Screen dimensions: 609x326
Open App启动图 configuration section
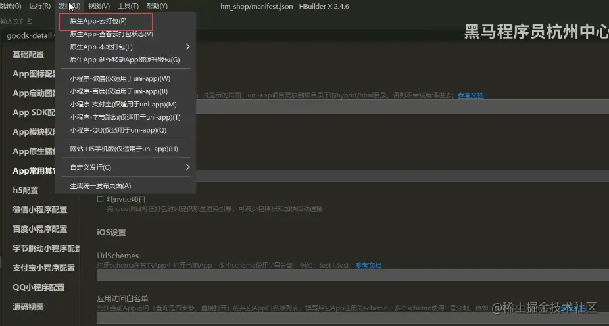click(x=34, y=93)
